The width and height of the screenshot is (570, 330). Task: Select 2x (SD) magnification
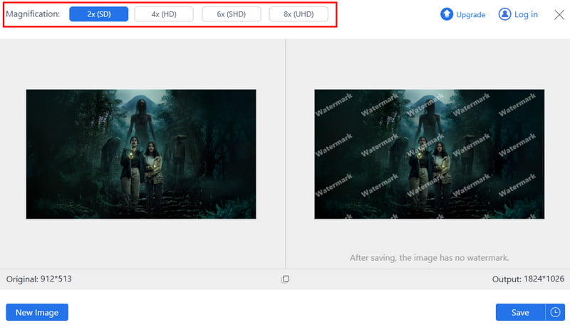pyautogui.click(x=98, y=14)
